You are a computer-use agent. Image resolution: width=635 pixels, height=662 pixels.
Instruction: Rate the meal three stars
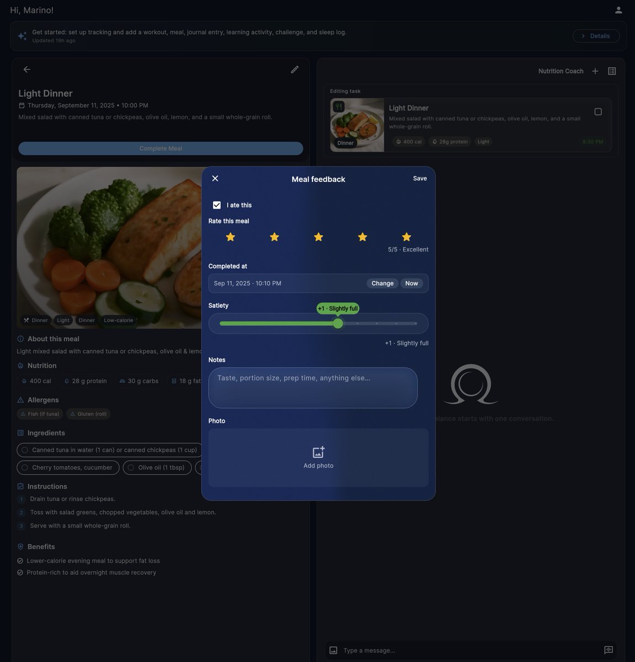click(318, 237)
